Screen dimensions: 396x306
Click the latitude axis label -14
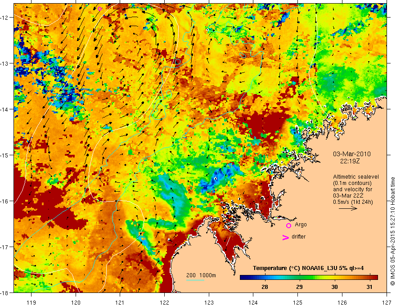click(5, 109)
